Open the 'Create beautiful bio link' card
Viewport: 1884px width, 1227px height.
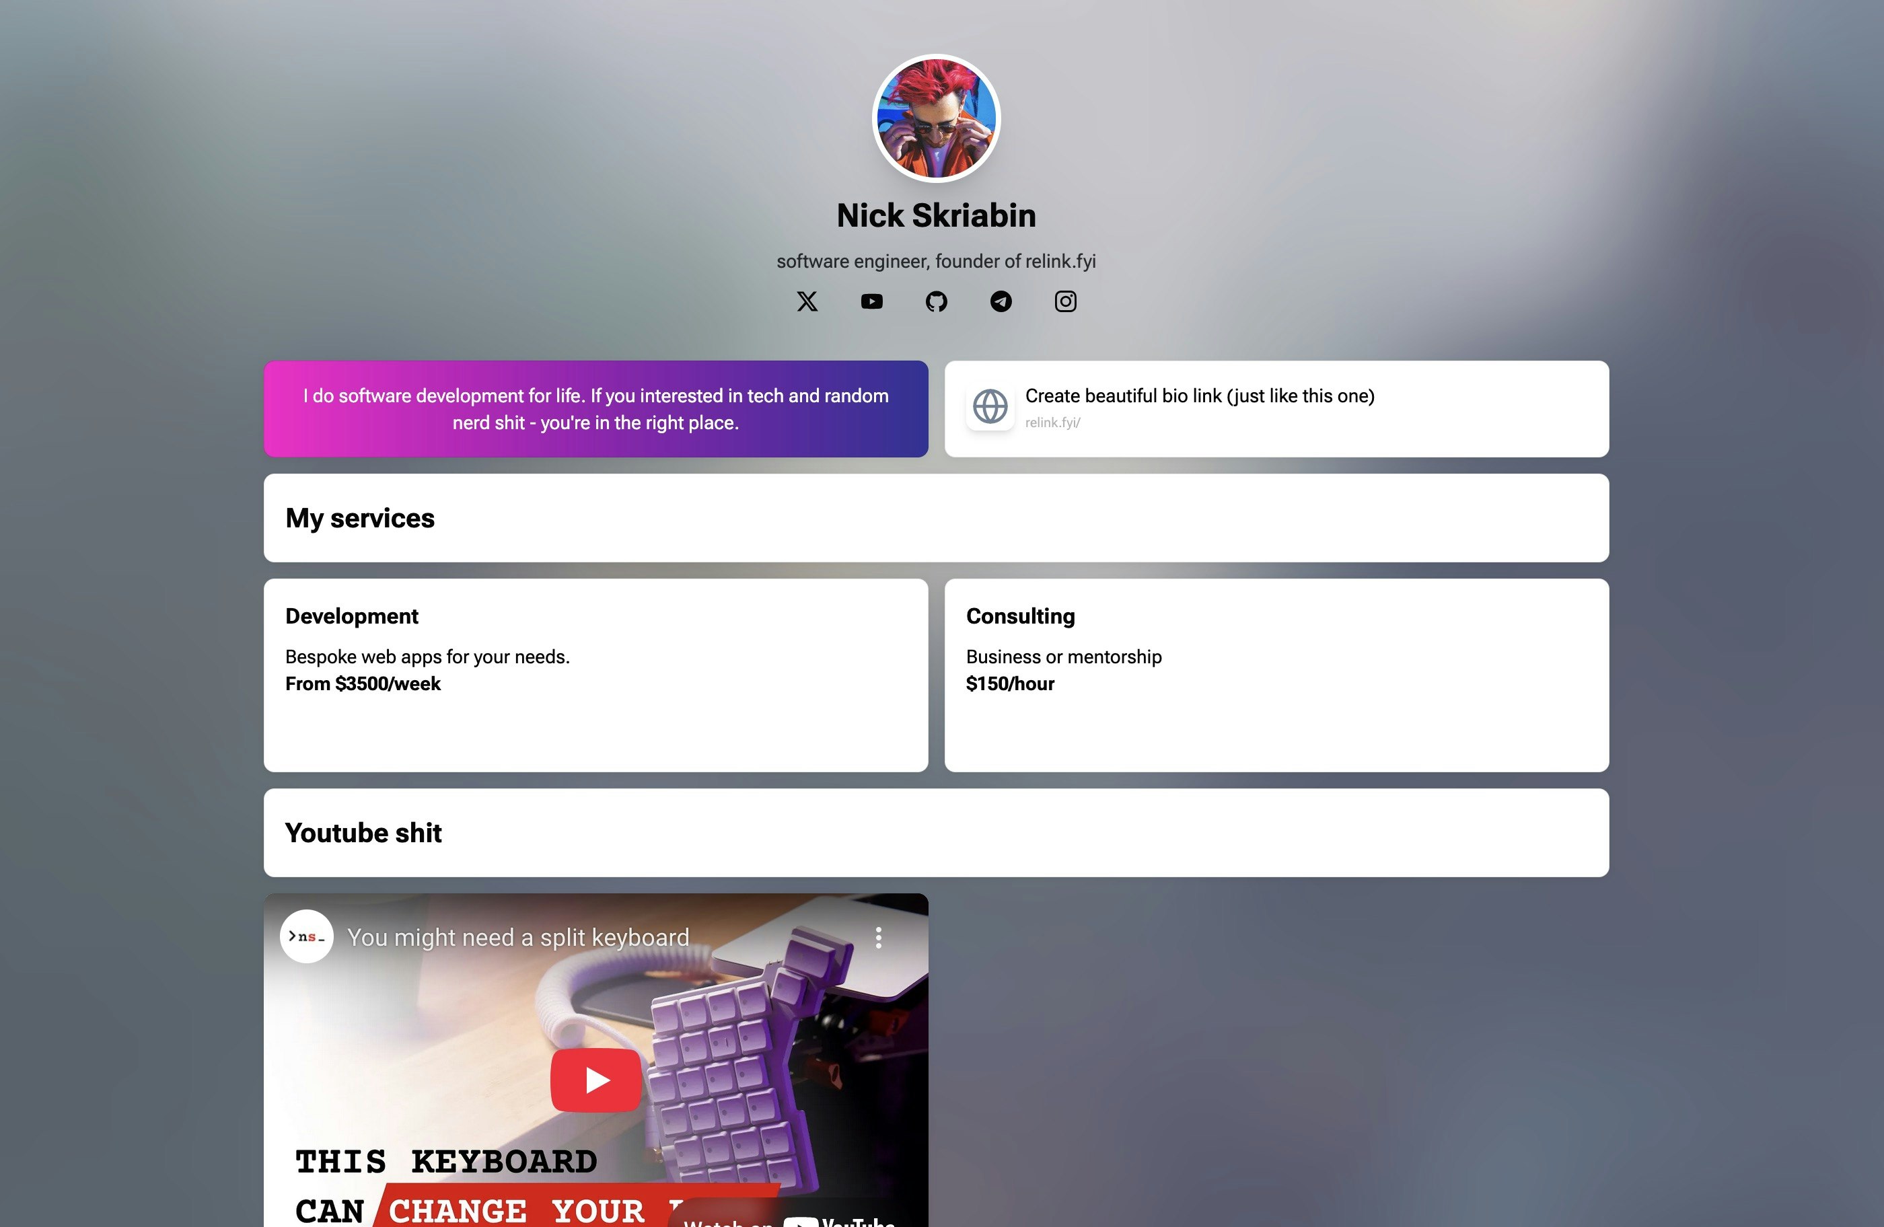point(1277,409)
